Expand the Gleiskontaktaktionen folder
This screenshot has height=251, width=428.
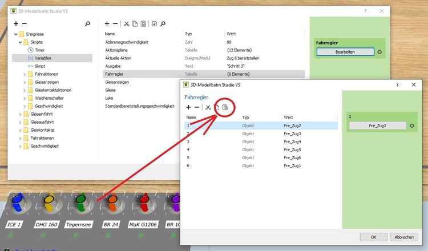(25, 90)
